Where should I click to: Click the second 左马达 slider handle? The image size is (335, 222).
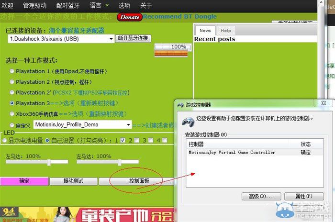(120, 162)
